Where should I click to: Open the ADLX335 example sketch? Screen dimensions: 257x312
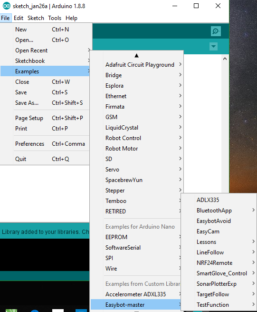point(219,200)
